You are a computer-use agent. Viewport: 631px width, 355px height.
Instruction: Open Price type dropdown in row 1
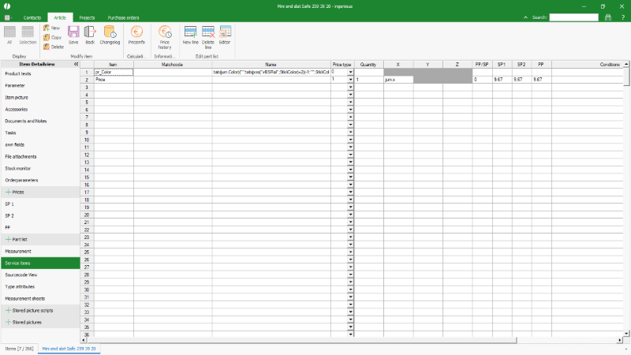click(x=350, y=72)
